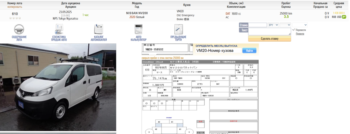Image resolution: width=350 pixels, height=134 pixels.
Task: Click lot number 610
Action: pyautogui.click(x=15, y=14)
